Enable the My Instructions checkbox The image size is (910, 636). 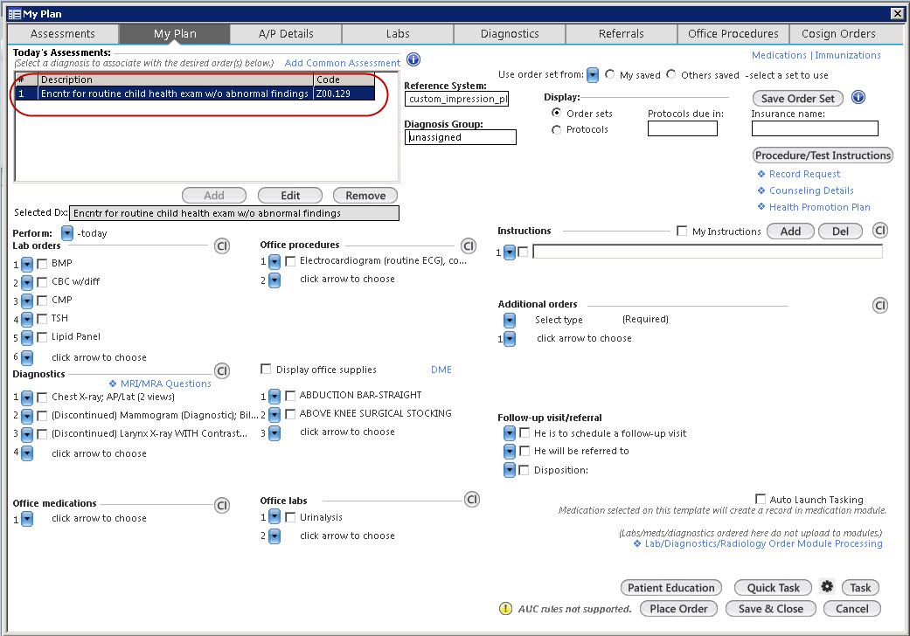pyautogui.click(x=682, y=231)
